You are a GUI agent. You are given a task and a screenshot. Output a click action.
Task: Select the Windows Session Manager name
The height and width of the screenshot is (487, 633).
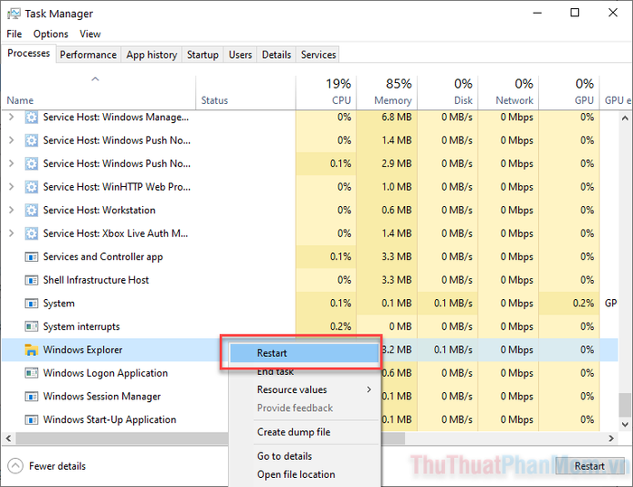coord(101,397)
